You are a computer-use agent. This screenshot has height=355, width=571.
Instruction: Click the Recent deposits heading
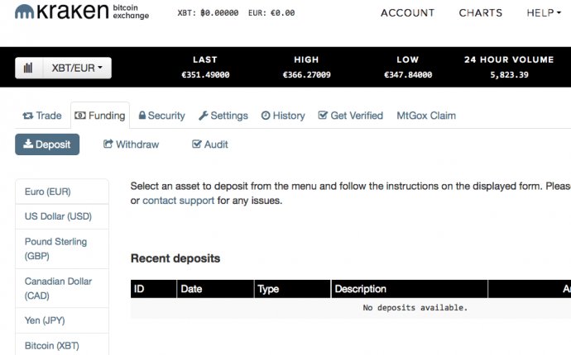coord(175,258)
